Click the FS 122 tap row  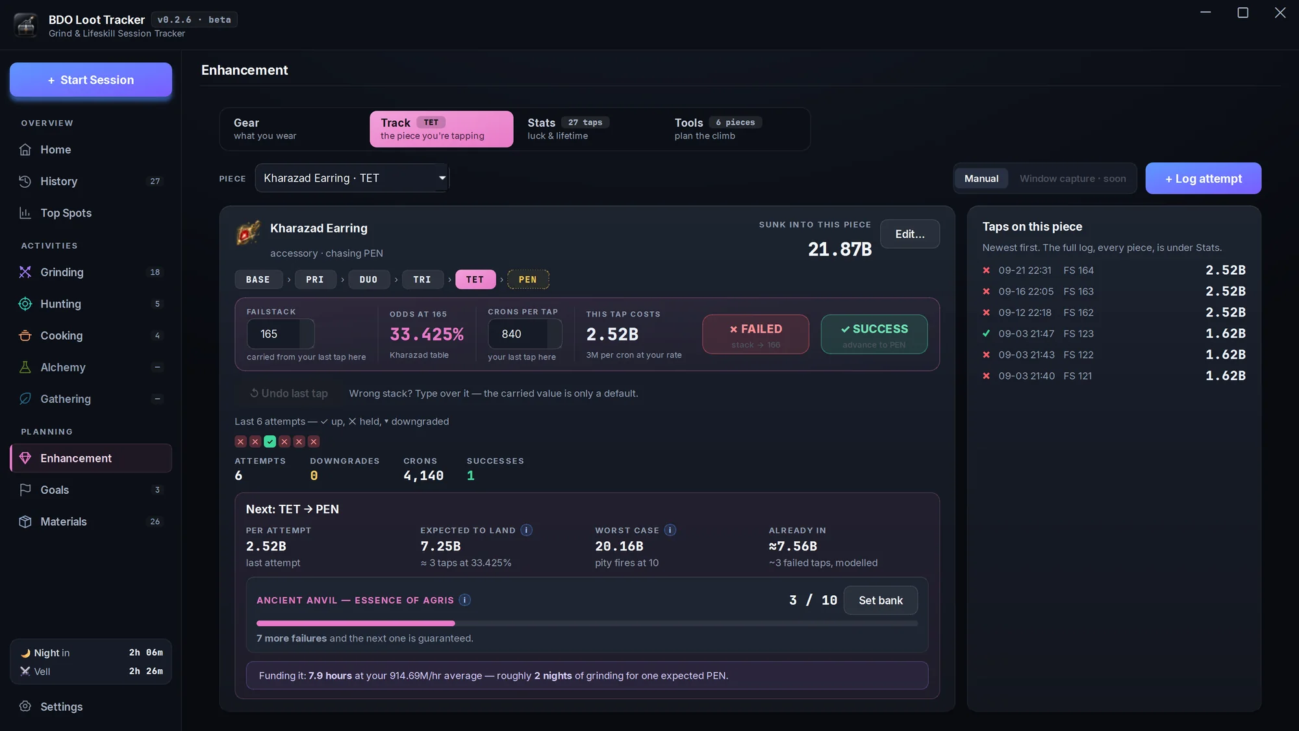pos(1115,355)
